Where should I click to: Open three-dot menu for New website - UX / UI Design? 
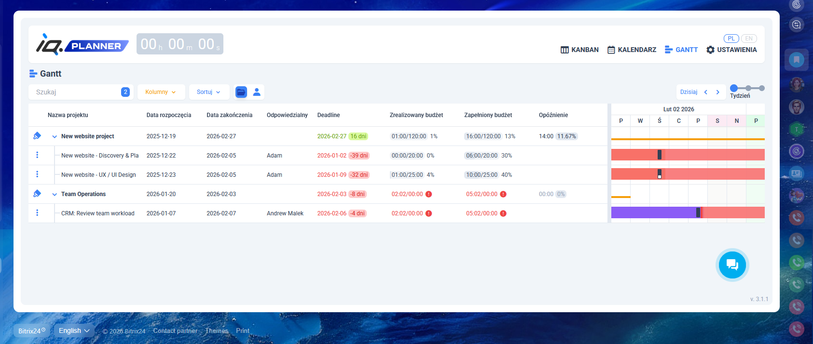[x=37, y=174]
